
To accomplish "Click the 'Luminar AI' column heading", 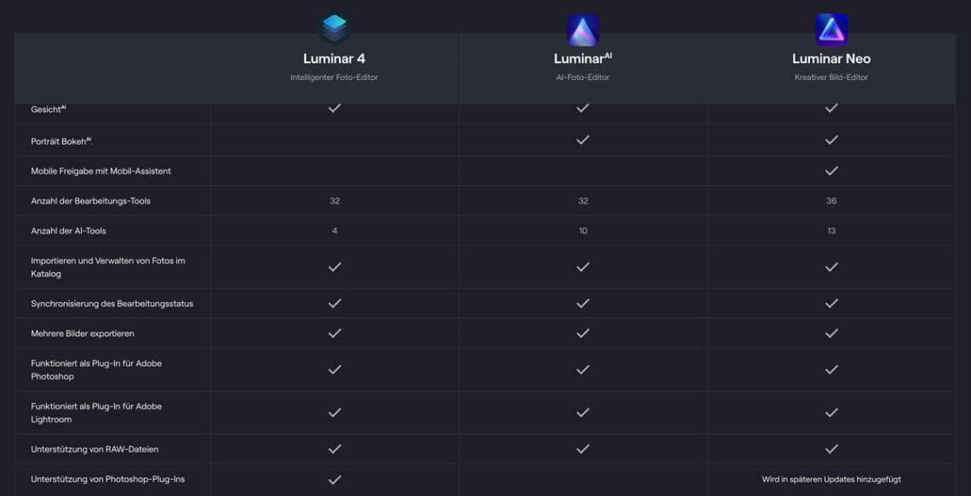I will click(x=583, y=59).
